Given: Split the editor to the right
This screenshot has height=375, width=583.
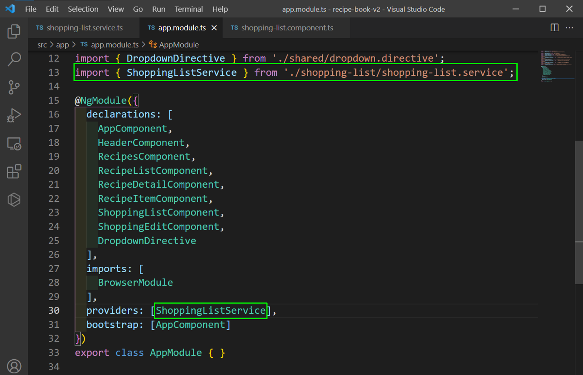Looking at the screenshot, I should coord(554,27).
